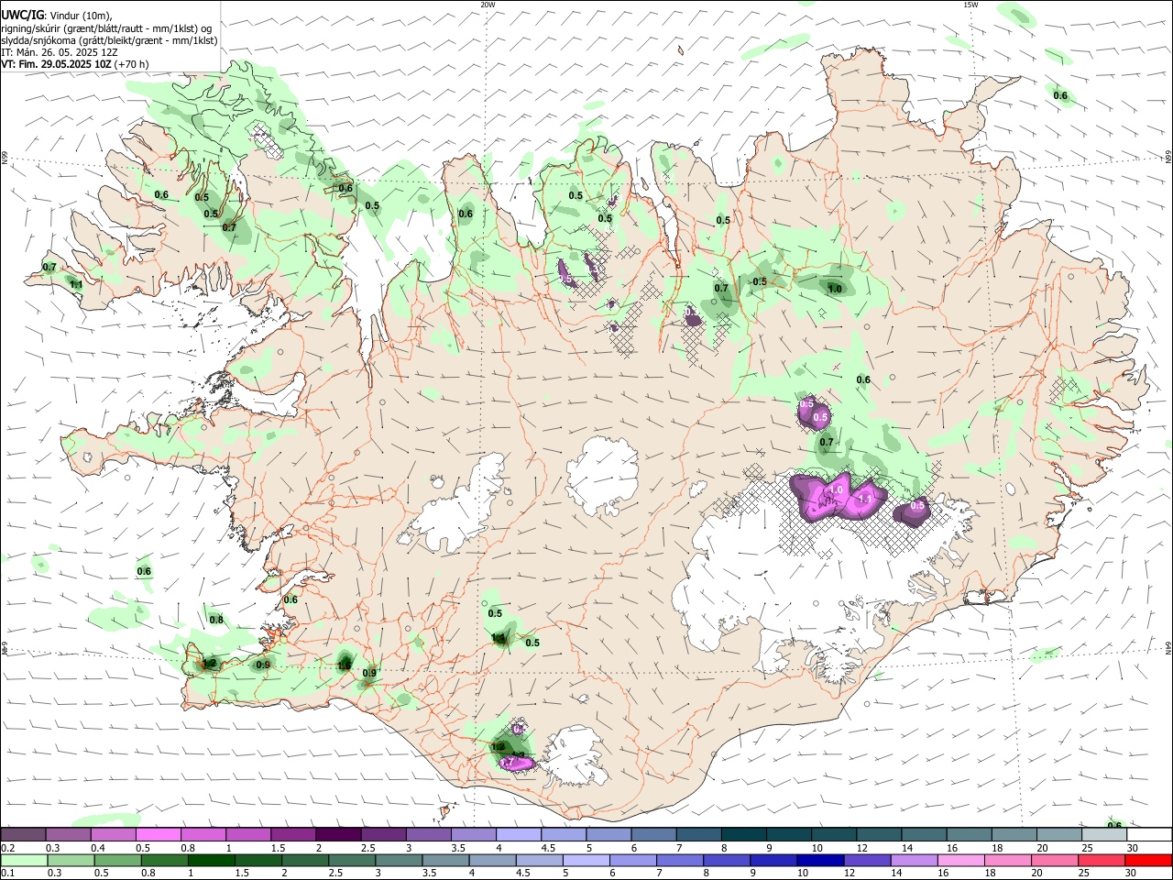Click the dusky purple 0.2–0.3 snow scale swatch

(23, 834)
